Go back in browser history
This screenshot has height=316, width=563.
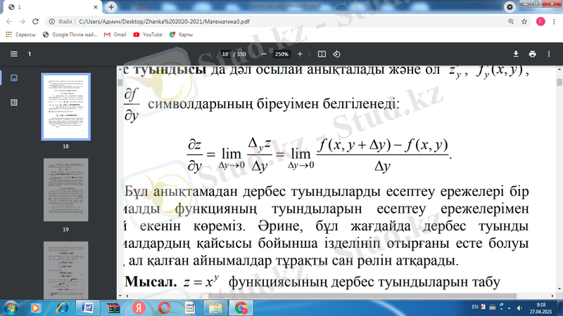click(9, 22)
